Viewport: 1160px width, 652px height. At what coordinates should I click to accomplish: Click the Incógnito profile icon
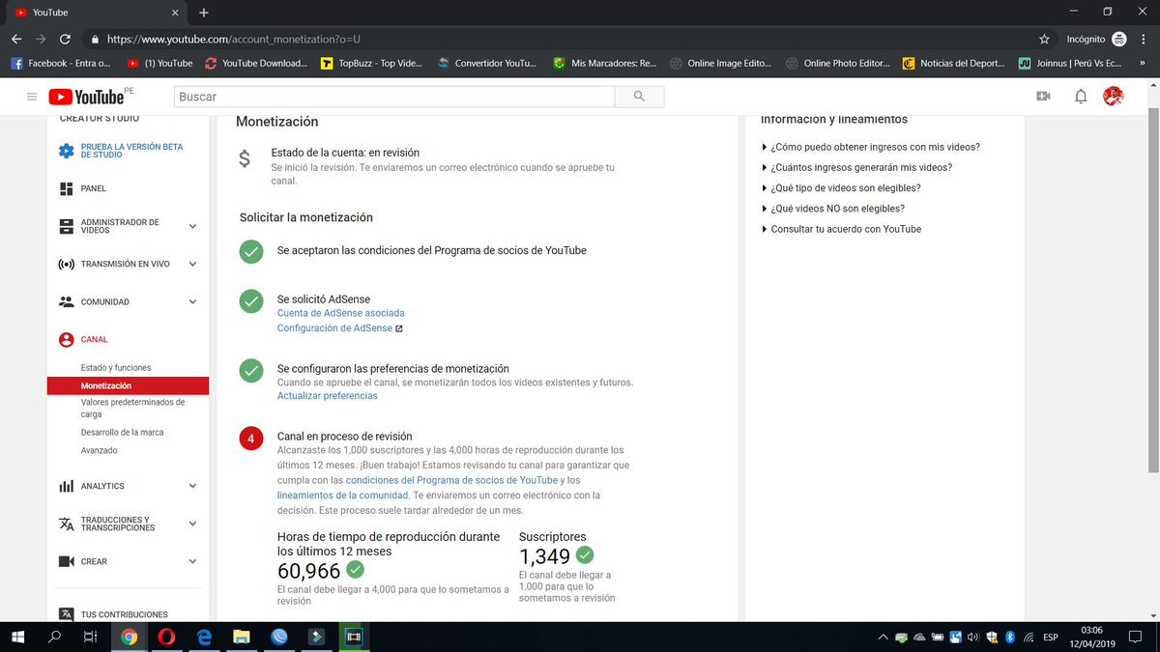point(1118,40)
